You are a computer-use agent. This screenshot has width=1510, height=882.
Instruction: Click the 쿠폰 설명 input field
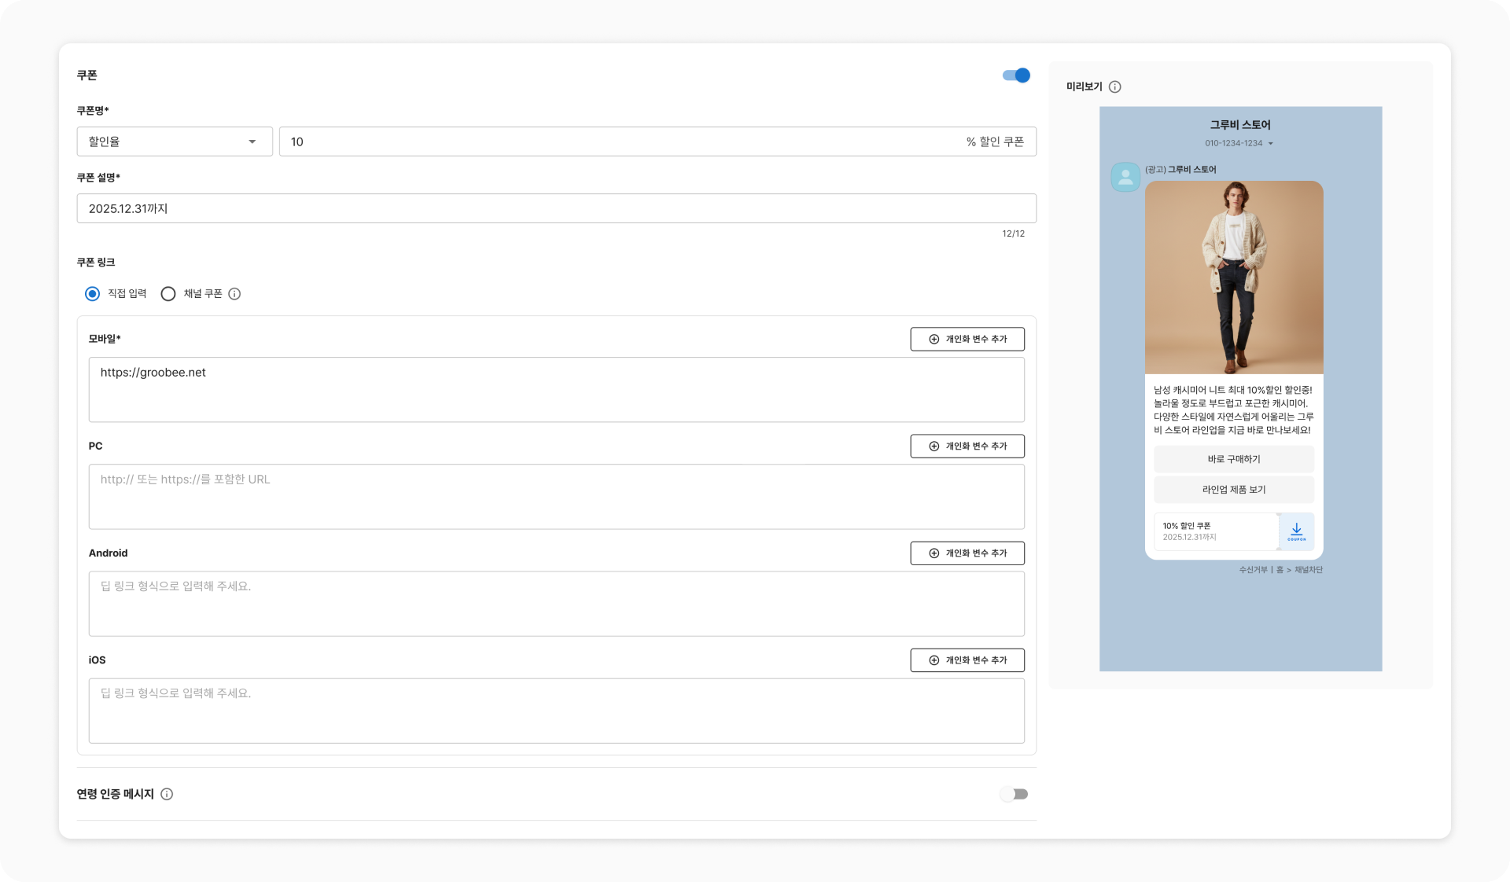pyautogui.click(x=555, y=209)
